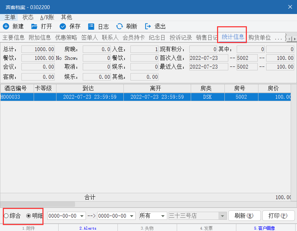Close the 宾客档案 window
The image size is (297, 231).
point(290,7)
